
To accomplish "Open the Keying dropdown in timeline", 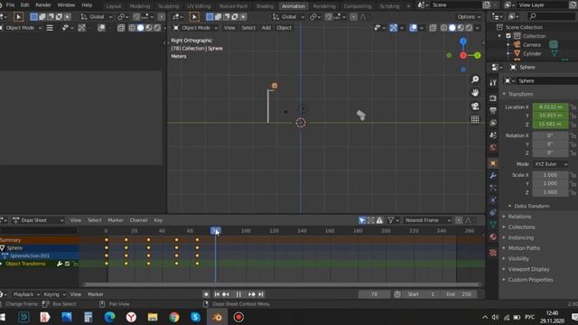I will coord(54,294).
